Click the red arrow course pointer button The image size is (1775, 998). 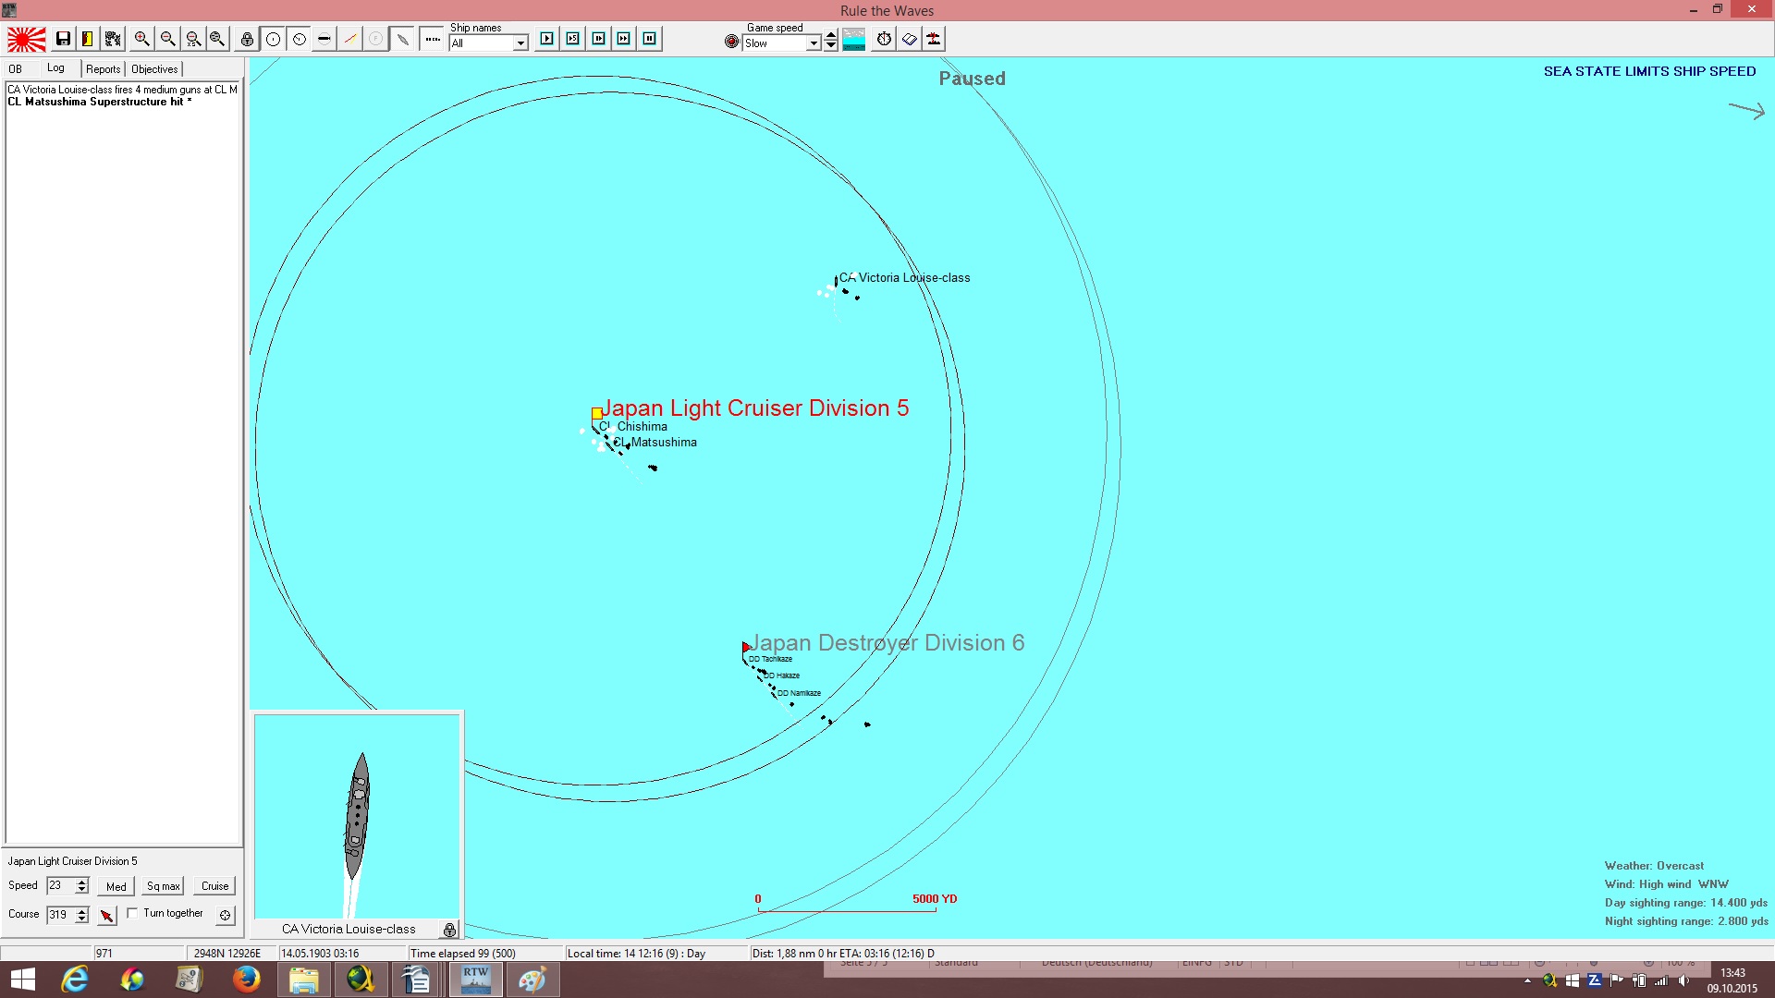point(107,916)
